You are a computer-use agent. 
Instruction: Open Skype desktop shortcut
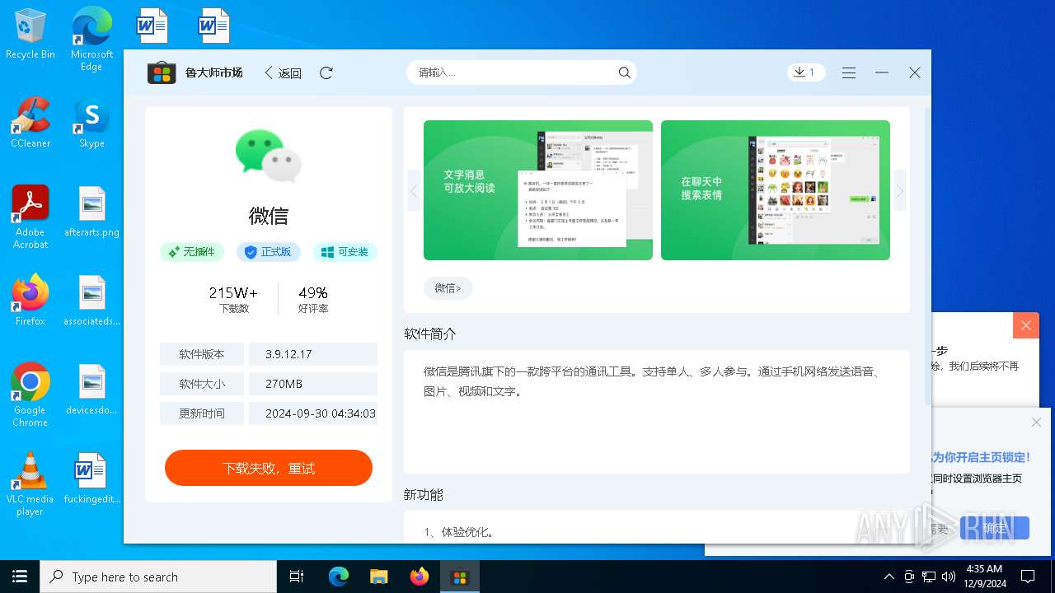[91, 122]
